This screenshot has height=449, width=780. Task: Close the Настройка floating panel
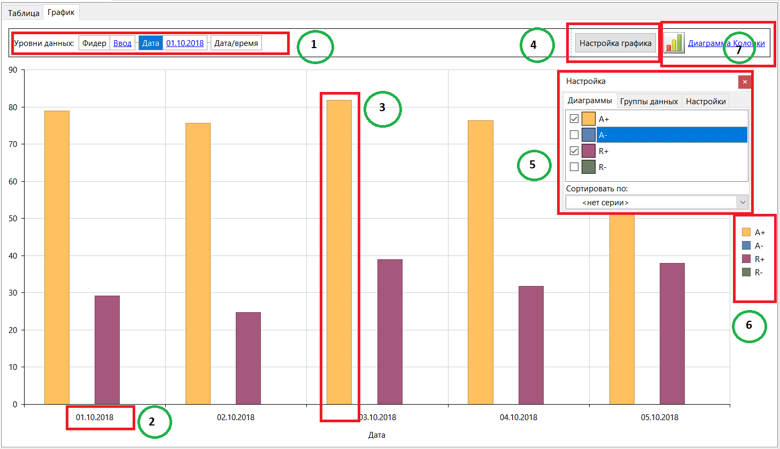(x=745, y=81)
